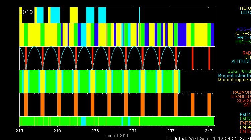Select the LETG legend label
The width and height of the screenshot is (251, 140).
[x=245, y=12]
